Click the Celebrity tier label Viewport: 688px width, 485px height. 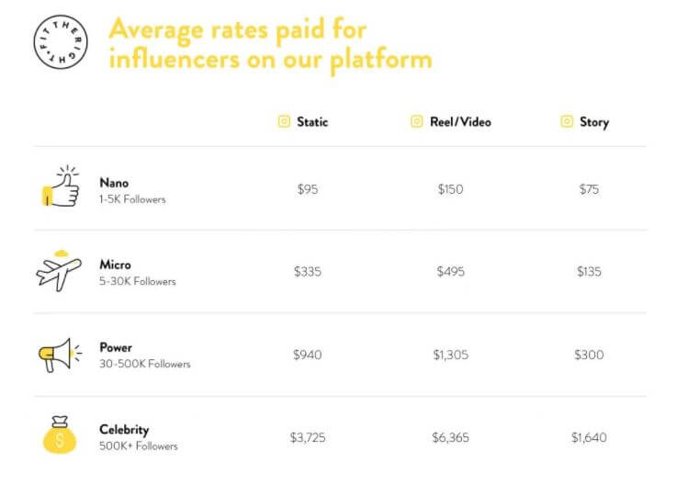(x=124, y=430)
